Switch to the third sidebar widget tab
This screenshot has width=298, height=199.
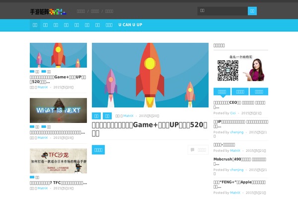[x=259, y=92]
